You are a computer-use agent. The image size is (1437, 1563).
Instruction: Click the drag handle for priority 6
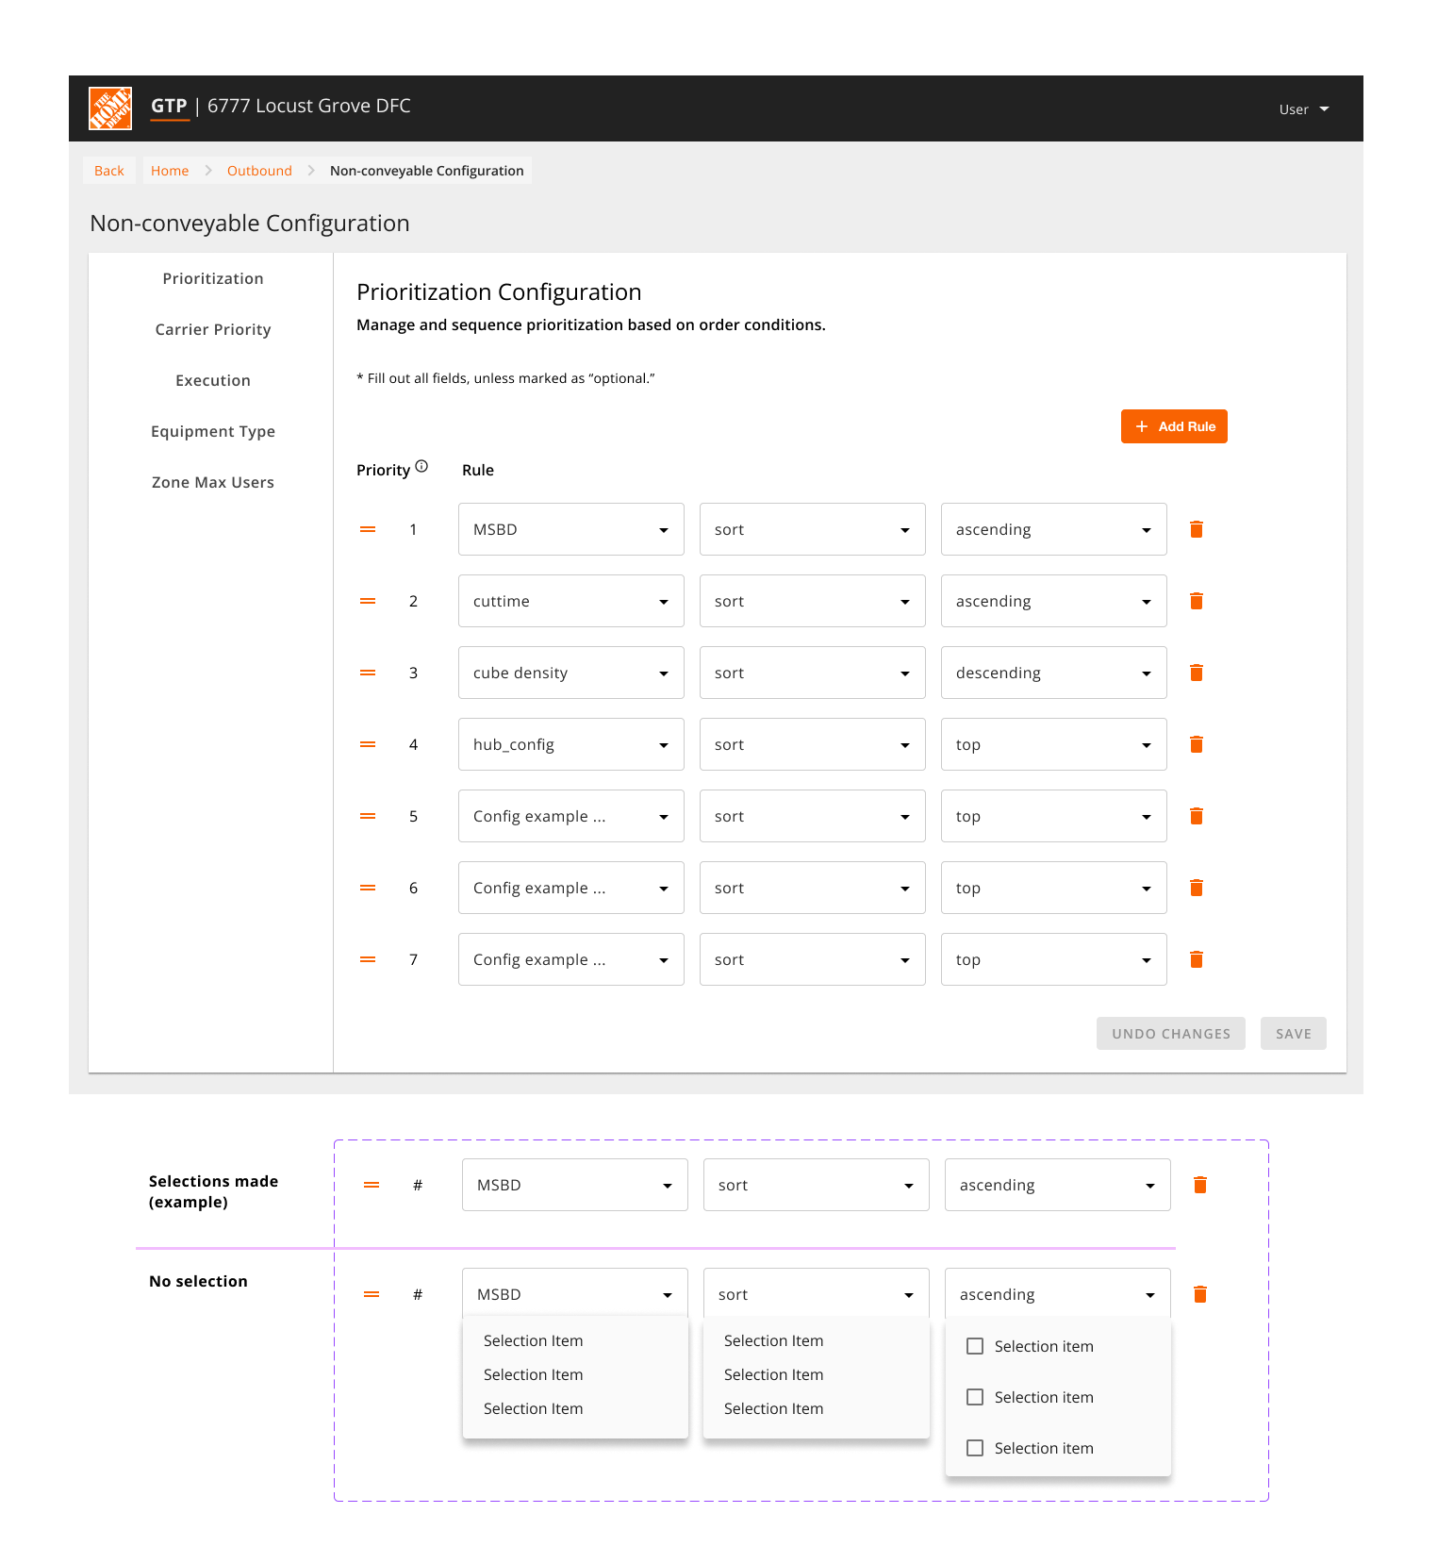coord(368,888)
